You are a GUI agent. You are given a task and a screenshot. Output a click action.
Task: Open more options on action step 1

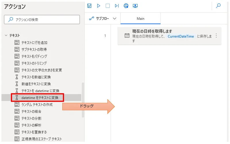point(216,36)
